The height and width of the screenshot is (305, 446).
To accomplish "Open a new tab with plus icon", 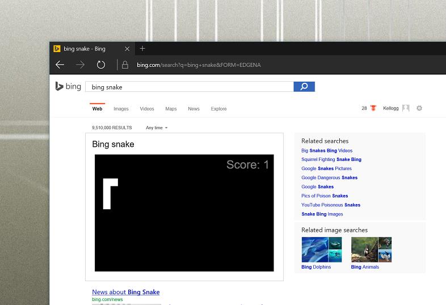I will pos(142,49).
